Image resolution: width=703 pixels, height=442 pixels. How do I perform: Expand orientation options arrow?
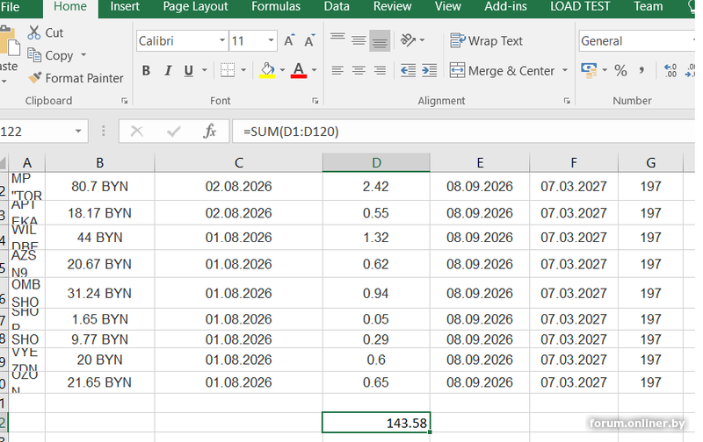tap(423, 40)
